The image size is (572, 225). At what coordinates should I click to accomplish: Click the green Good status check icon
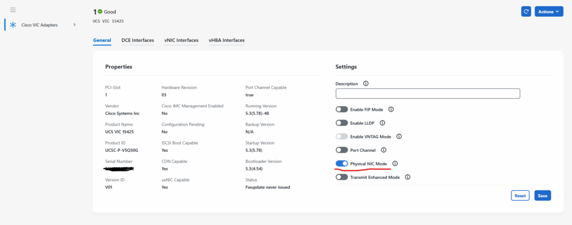100,12
